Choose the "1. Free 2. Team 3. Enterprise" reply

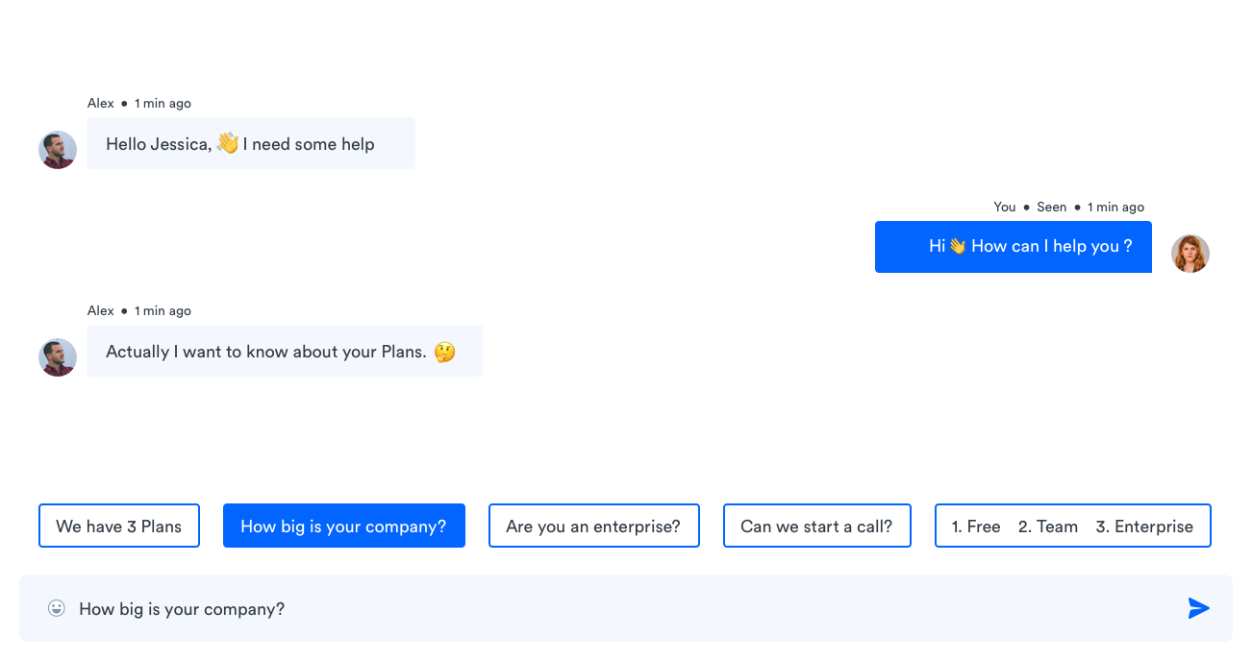[x=1073, y=526]
